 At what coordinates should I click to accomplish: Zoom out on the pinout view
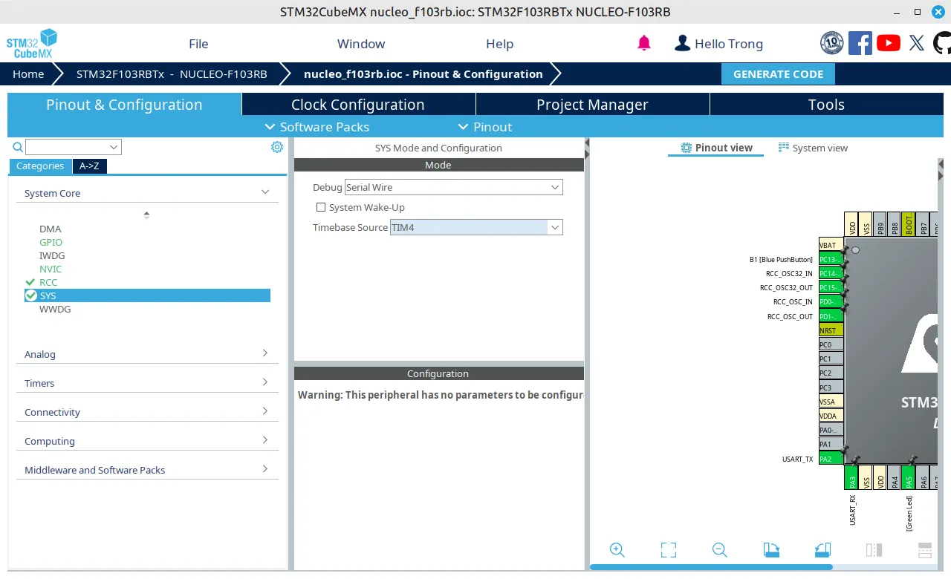[719, 550]
